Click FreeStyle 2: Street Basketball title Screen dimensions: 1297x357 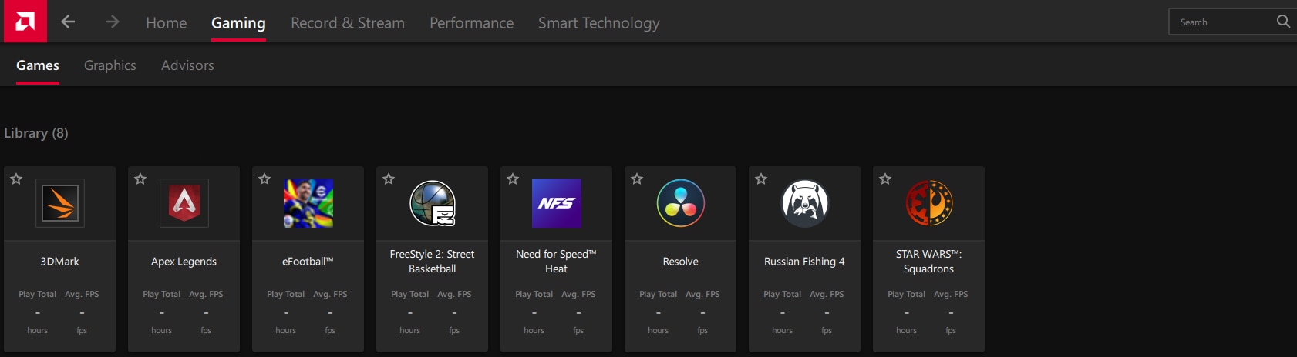click(433, 262)
